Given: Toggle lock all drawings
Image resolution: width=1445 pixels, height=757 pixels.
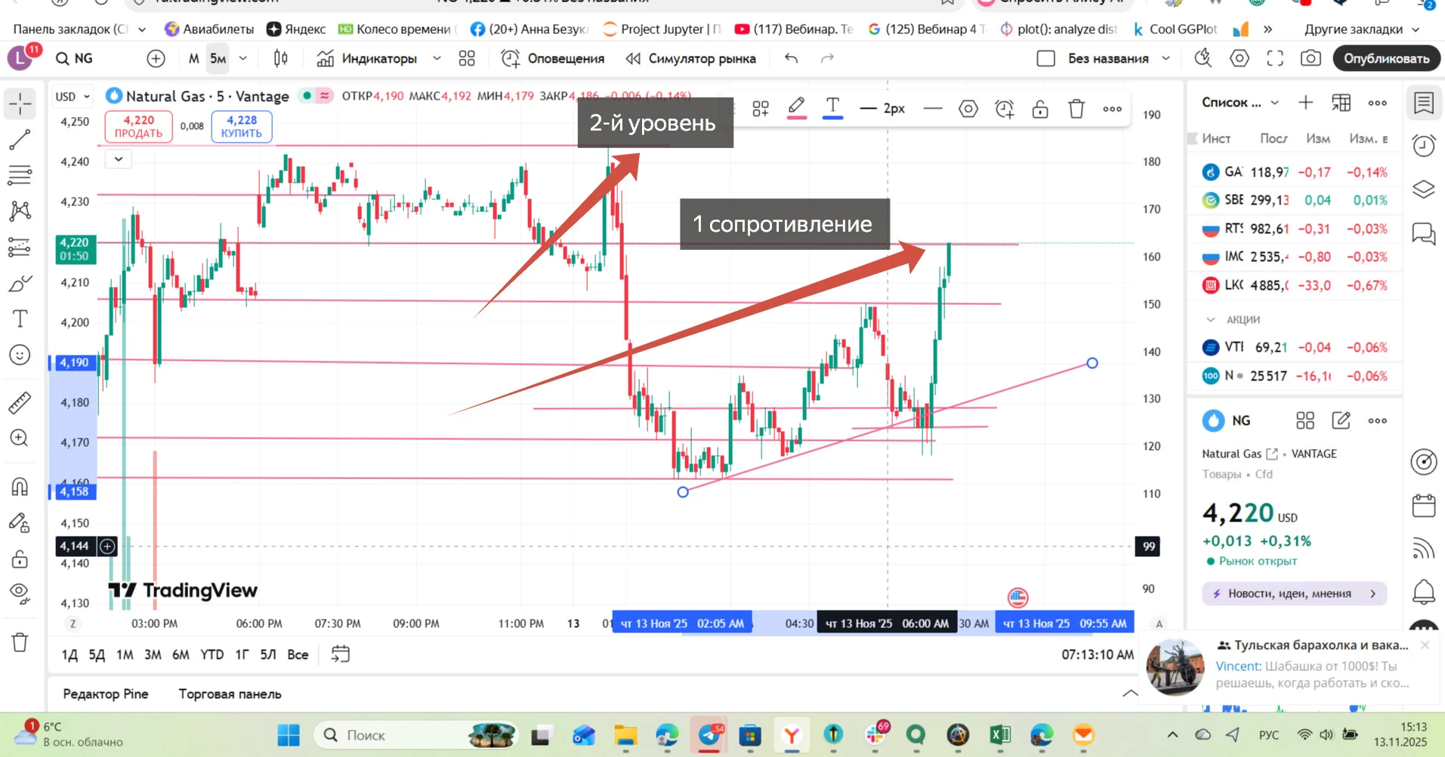Looking at the screenshot, I should tap(20, 559).
